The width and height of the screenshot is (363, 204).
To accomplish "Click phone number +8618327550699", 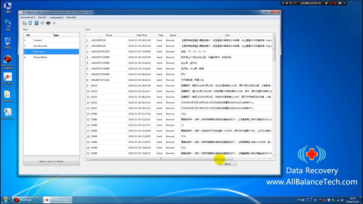I will tap(100, 74).
